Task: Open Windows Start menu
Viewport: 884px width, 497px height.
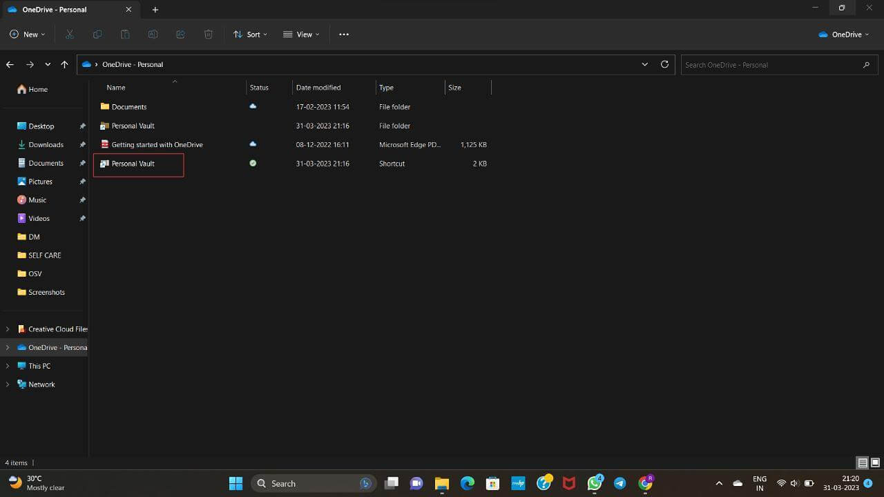Action: (236, 483)
